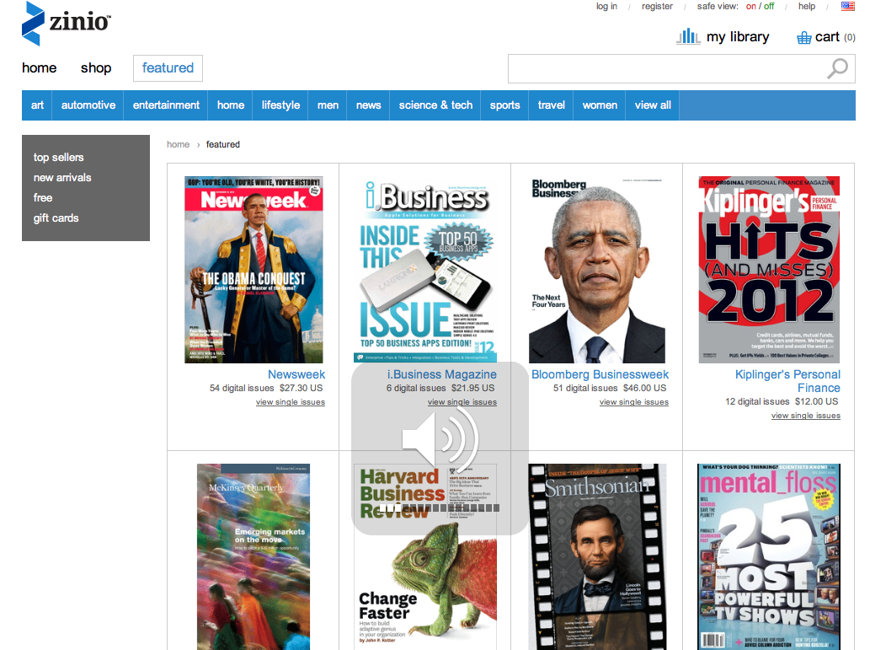Open the Kiplinger's Personal Finance cover
Viewport: 870px width, 650px height.
point(769,270)
